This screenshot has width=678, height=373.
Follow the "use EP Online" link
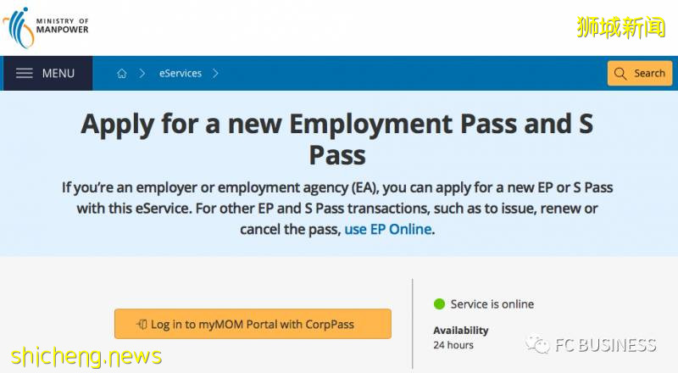point(388,229)
